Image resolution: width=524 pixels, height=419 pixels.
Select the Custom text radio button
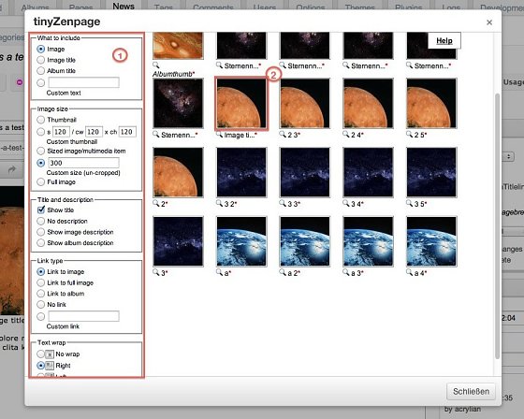41,82
